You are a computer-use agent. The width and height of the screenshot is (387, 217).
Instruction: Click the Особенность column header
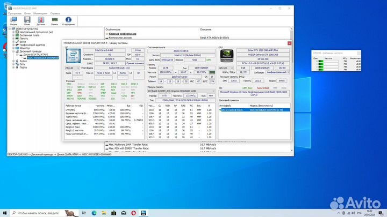[x=113, y=29]
